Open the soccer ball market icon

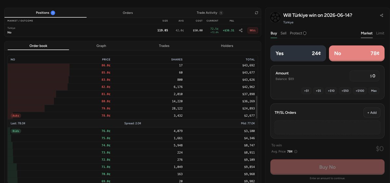pos(275,17)
